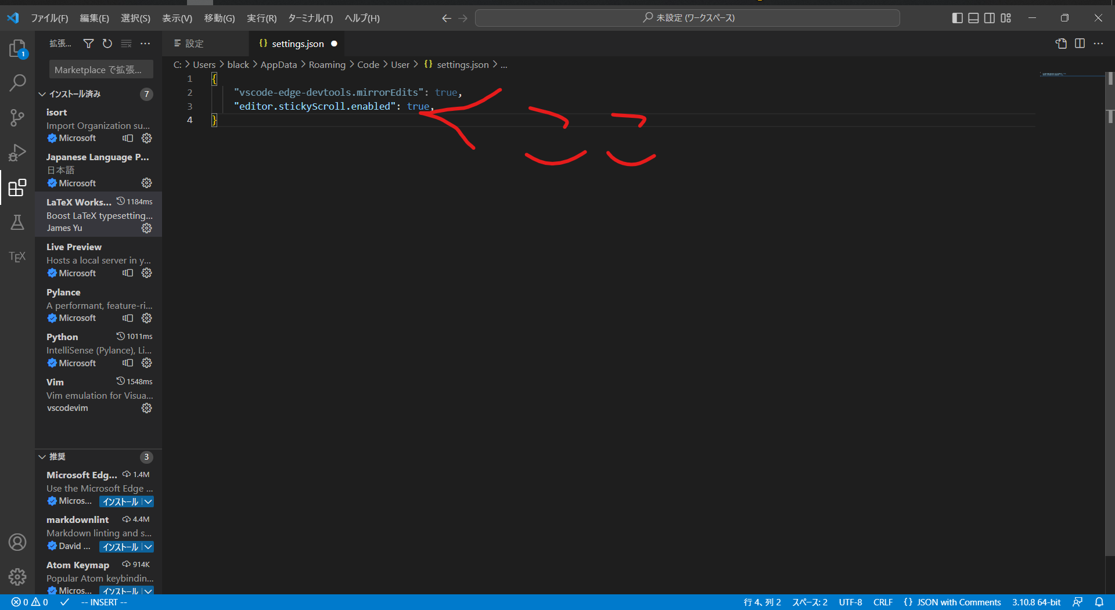The image size is (1115, 610).
Task: Open the TeX sidebar view
Action: click(17, 257)
